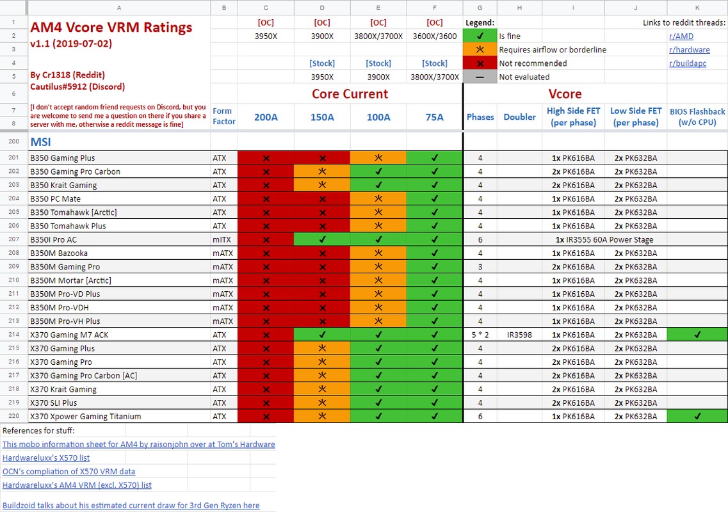Click orange 100A asterisk for B350 PC Mate
Viewport: 728px width, 512px height.
pos(378,198)
